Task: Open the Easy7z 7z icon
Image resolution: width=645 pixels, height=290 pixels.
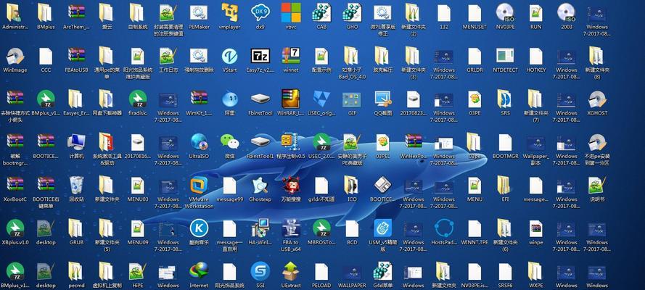Action: [x=260, y=57]
